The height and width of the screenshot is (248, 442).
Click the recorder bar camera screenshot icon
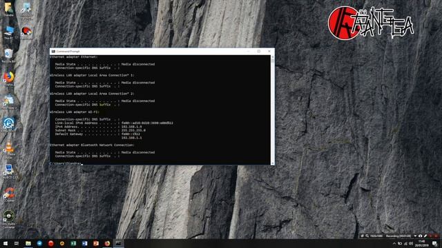421,236
